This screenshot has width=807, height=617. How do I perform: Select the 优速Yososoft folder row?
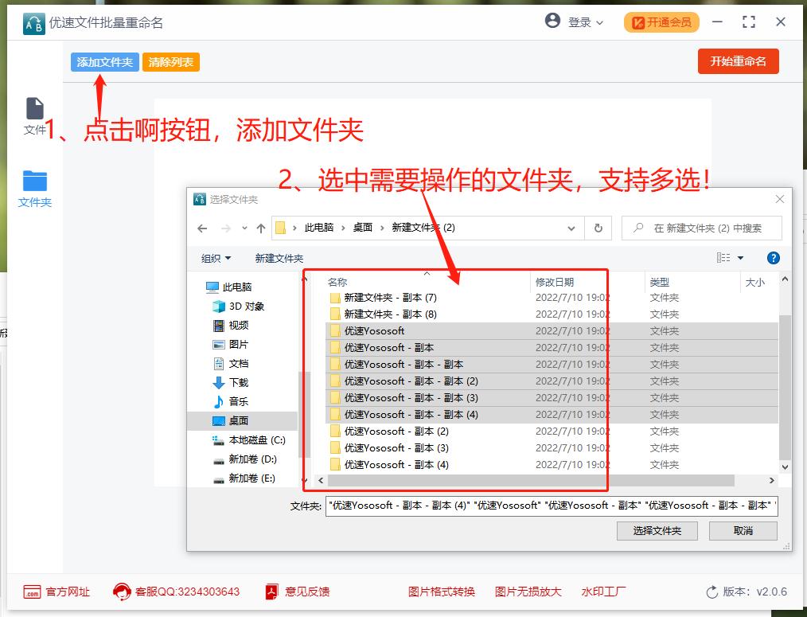pos(552,330)
